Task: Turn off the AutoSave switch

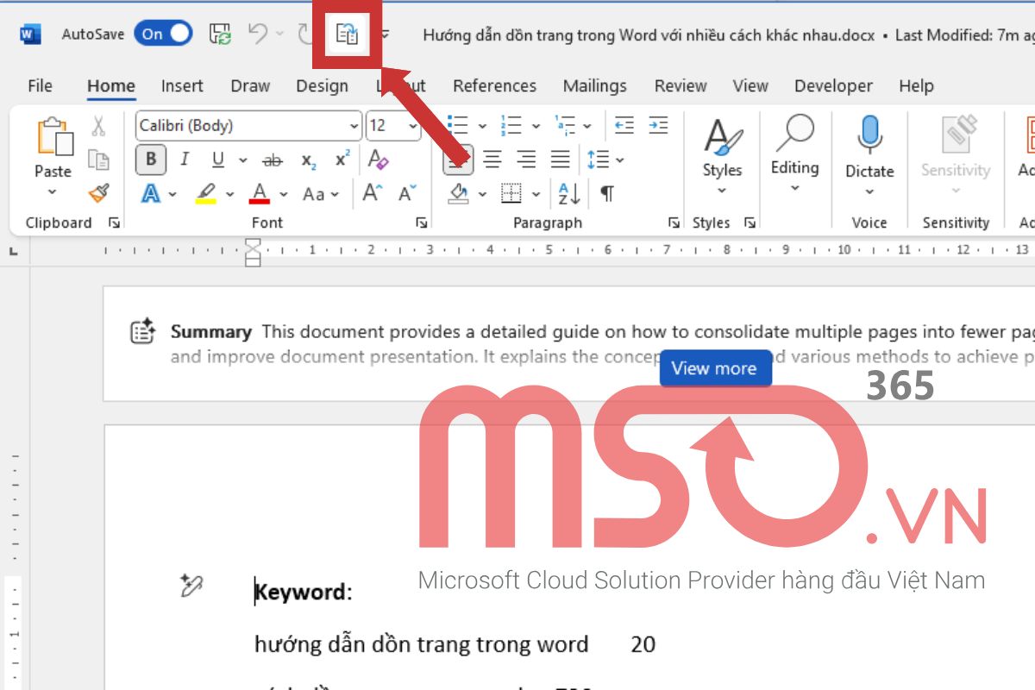Action: coord(163,34)
